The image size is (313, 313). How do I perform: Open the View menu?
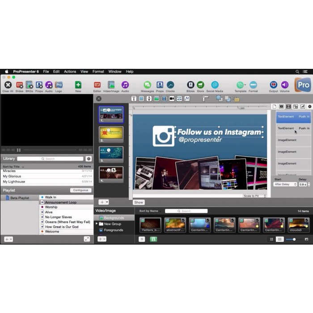pyautogui.click(x=84, y=72)
